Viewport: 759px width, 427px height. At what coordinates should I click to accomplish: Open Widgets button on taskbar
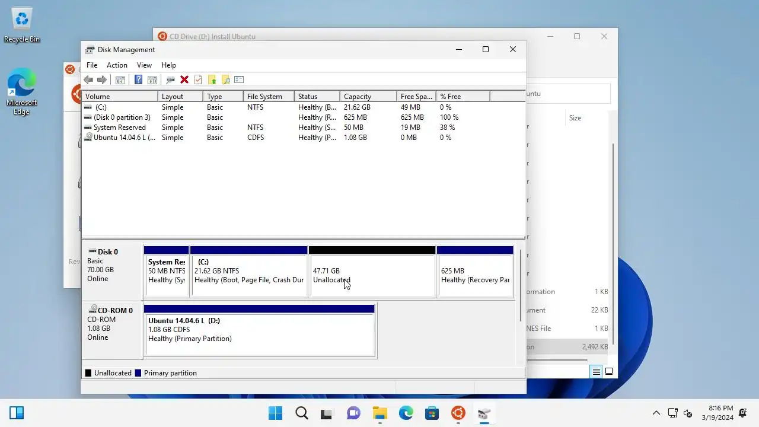(17, 413)
